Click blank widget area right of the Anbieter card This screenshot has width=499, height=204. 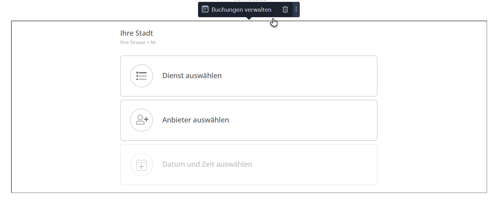pos(430,120)
